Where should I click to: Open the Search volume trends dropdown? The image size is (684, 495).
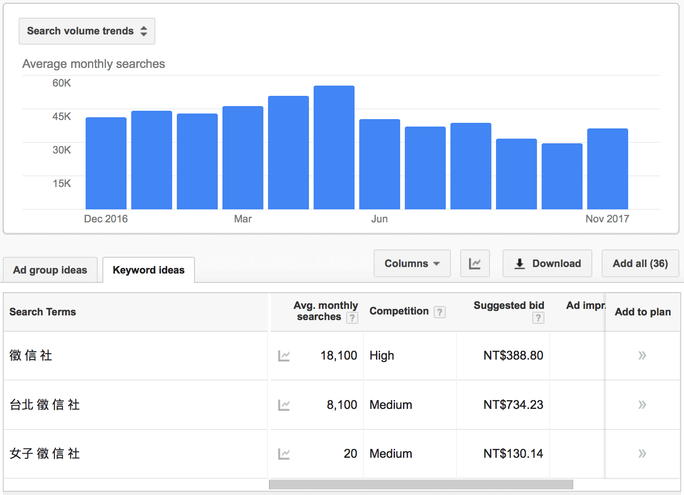pos(87,31)
